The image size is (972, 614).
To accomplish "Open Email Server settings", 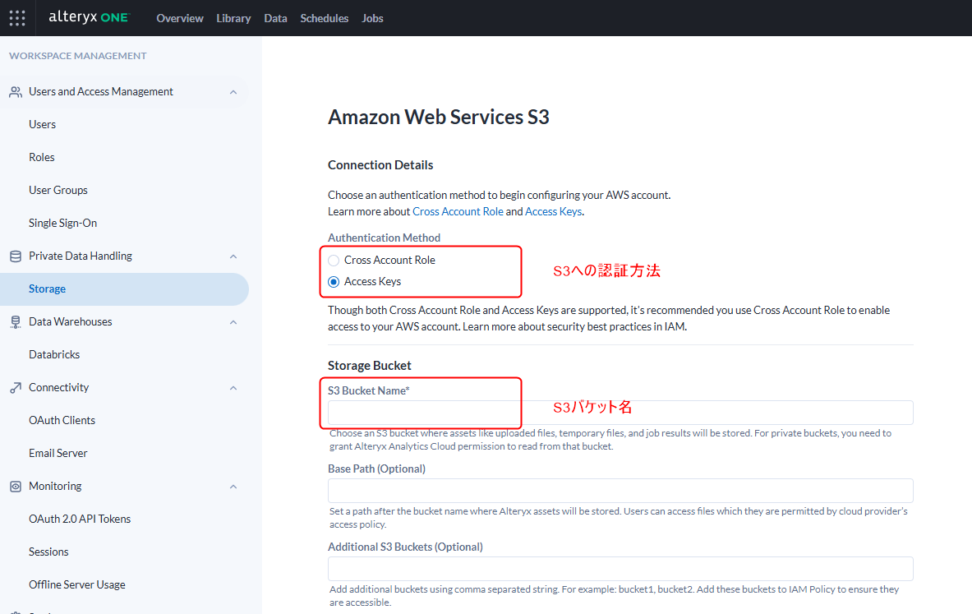I will pyautogui.click(x=58, y=454).
